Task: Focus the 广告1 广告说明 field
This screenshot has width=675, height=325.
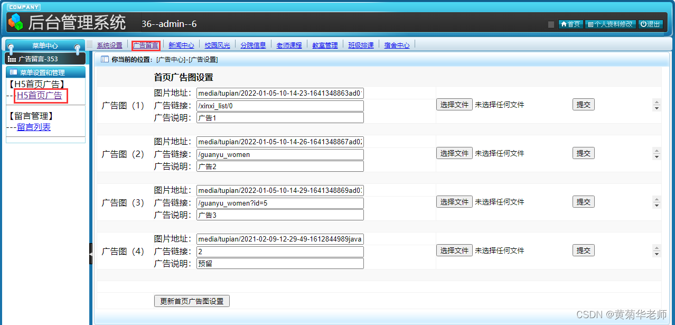Action: tap(280, 118)
